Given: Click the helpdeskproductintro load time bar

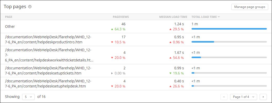Looking at the screenshot, I should pyautogui.click(x=229, y=42).
